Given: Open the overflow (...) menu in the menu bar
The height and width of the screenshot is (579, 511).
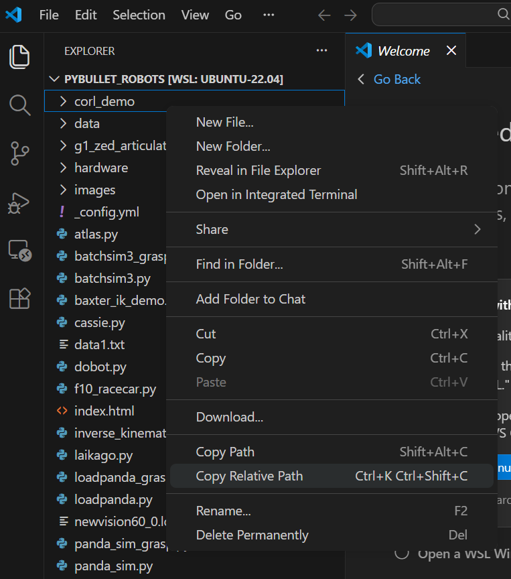Looking at the screenshot, I should (269, 14).
